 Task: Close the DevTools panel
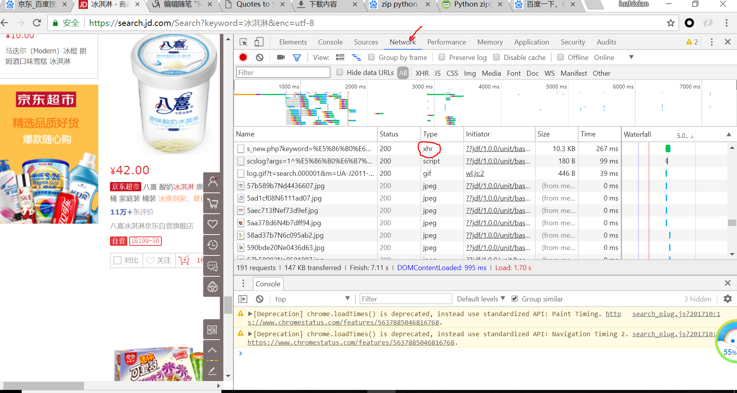(x=728, y=42)
